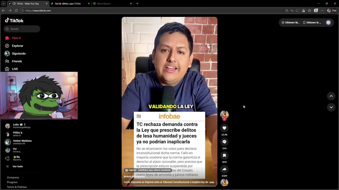The height and width of the screenshot is (190, 339).
Task: Click Obtener la app phone button
Action: 312,22
